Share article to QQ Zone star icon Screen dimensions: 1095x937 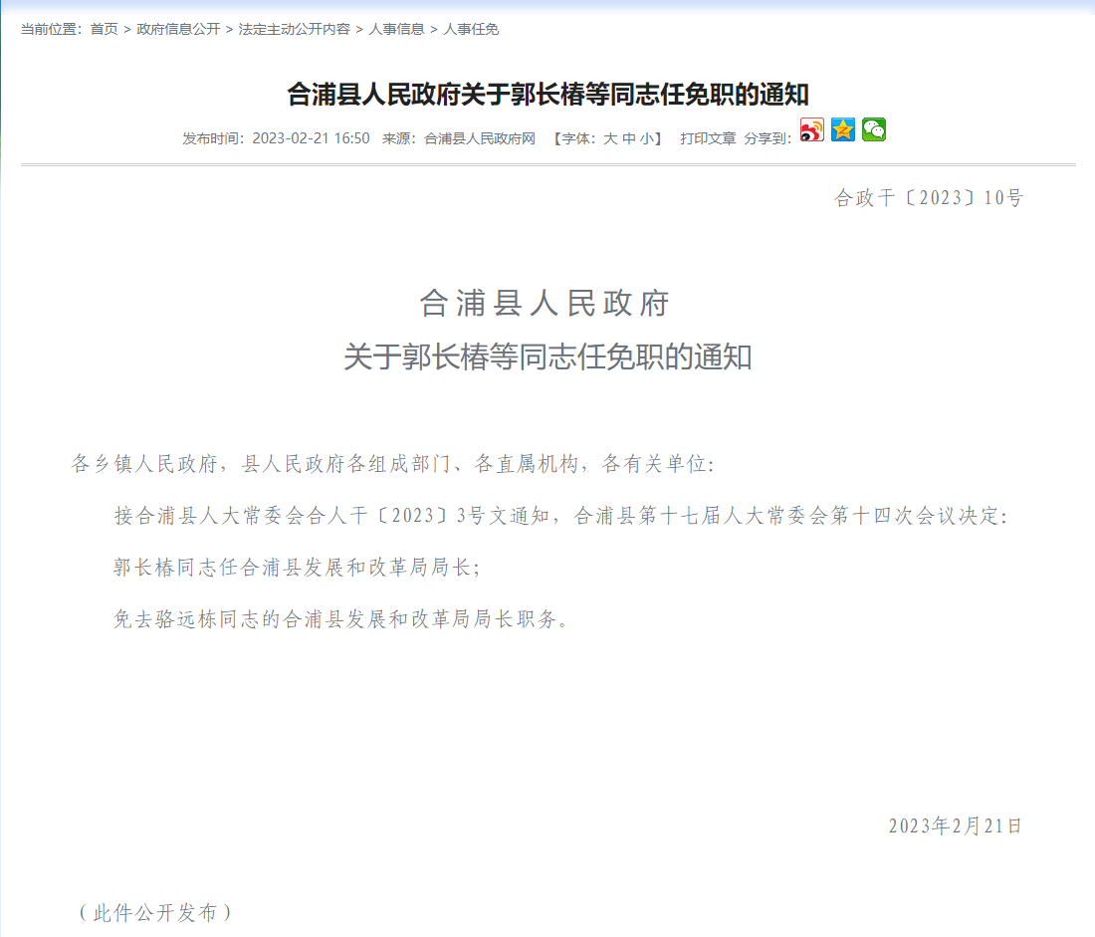tap(843, 130)
